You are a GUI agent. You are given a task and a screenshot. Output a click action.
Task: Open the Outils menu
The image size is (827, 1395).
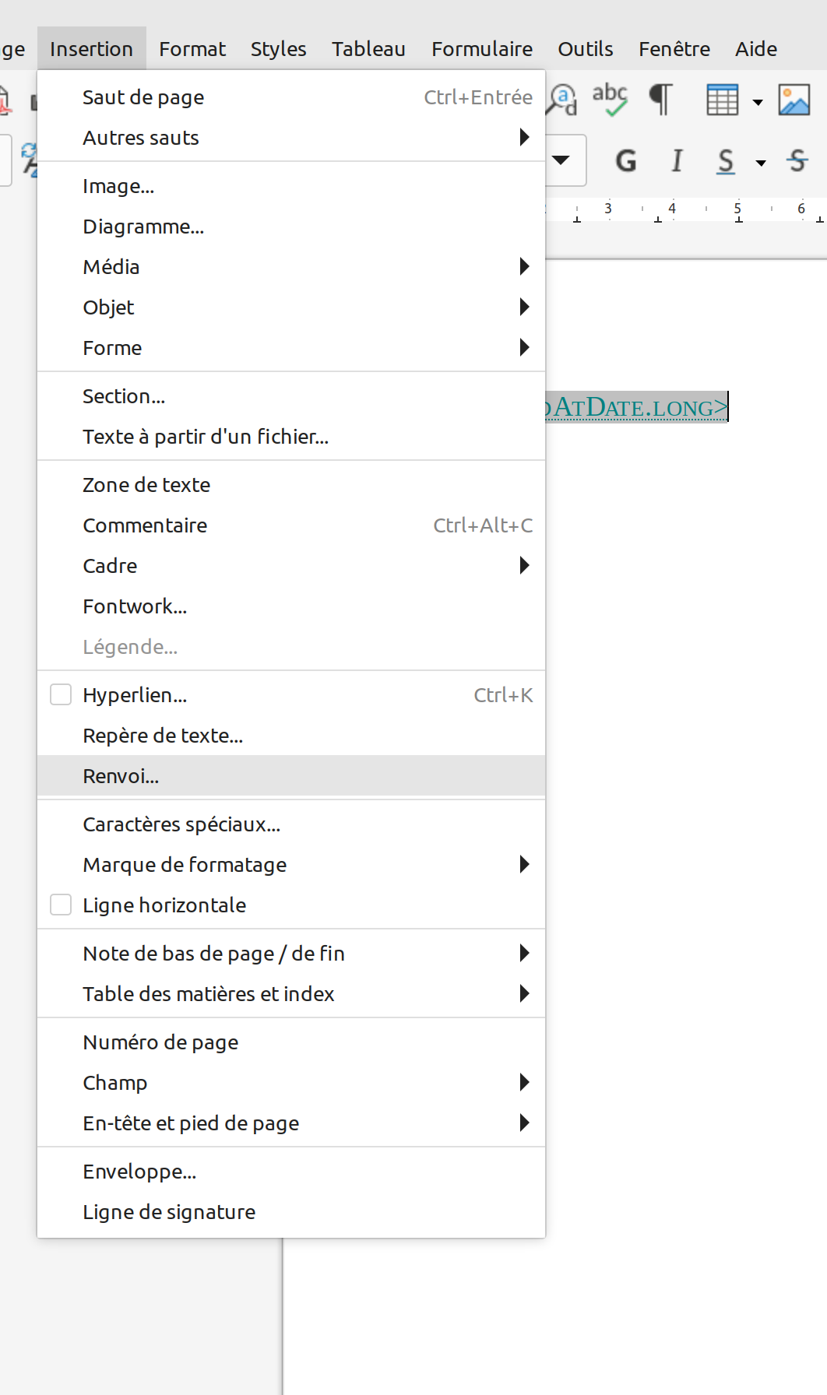pyautogui.click(x=584, y=48)
